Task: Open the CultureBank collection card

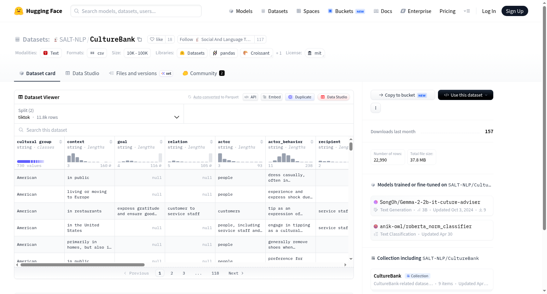Action: point(432,279)
